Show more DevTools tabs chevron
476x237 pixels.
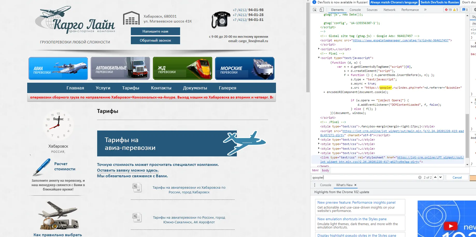point(425,10)
